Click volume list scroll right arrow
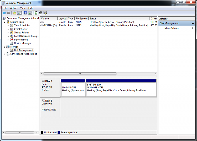This screenshot has height=141, width=197. coord(155,74)
